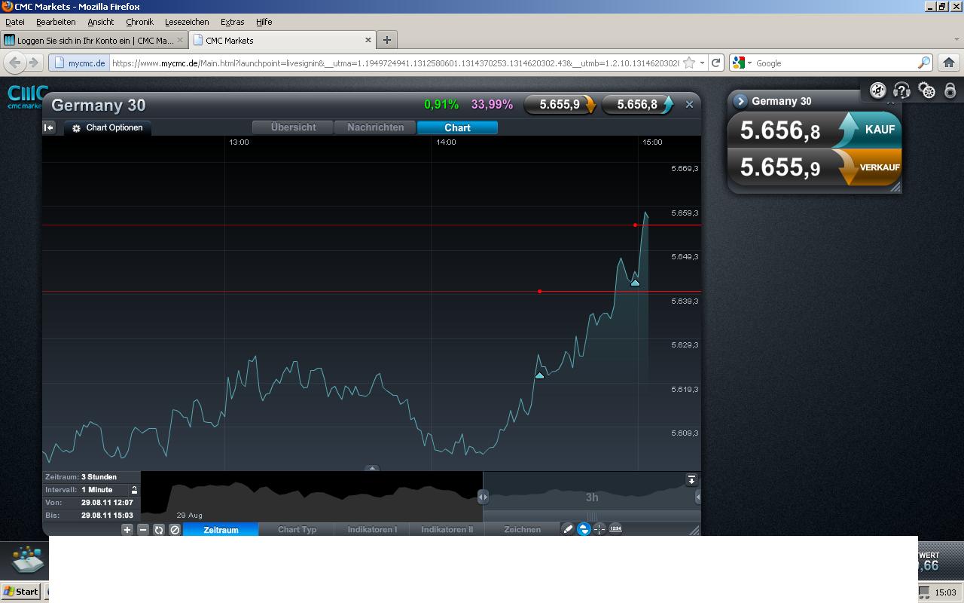The image size is (964, 603).
Task: Close the Germany 30 chart panel
Action: [689, 105]
